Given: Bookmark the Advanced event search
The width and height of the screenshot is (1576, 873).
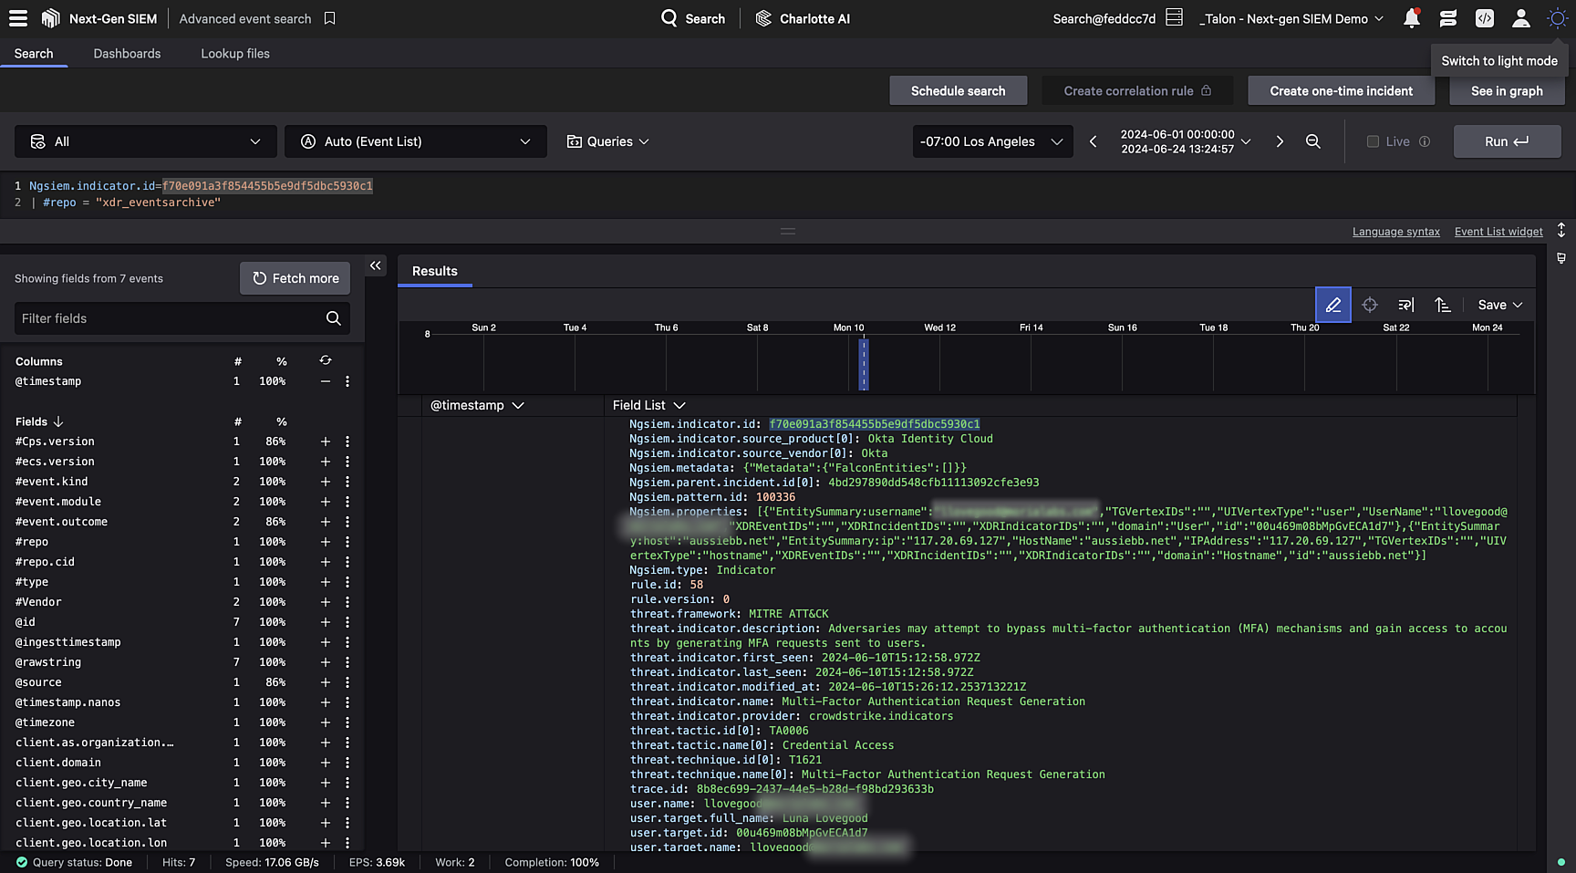Looking at the screenshot, I should [x=329, y=17].
